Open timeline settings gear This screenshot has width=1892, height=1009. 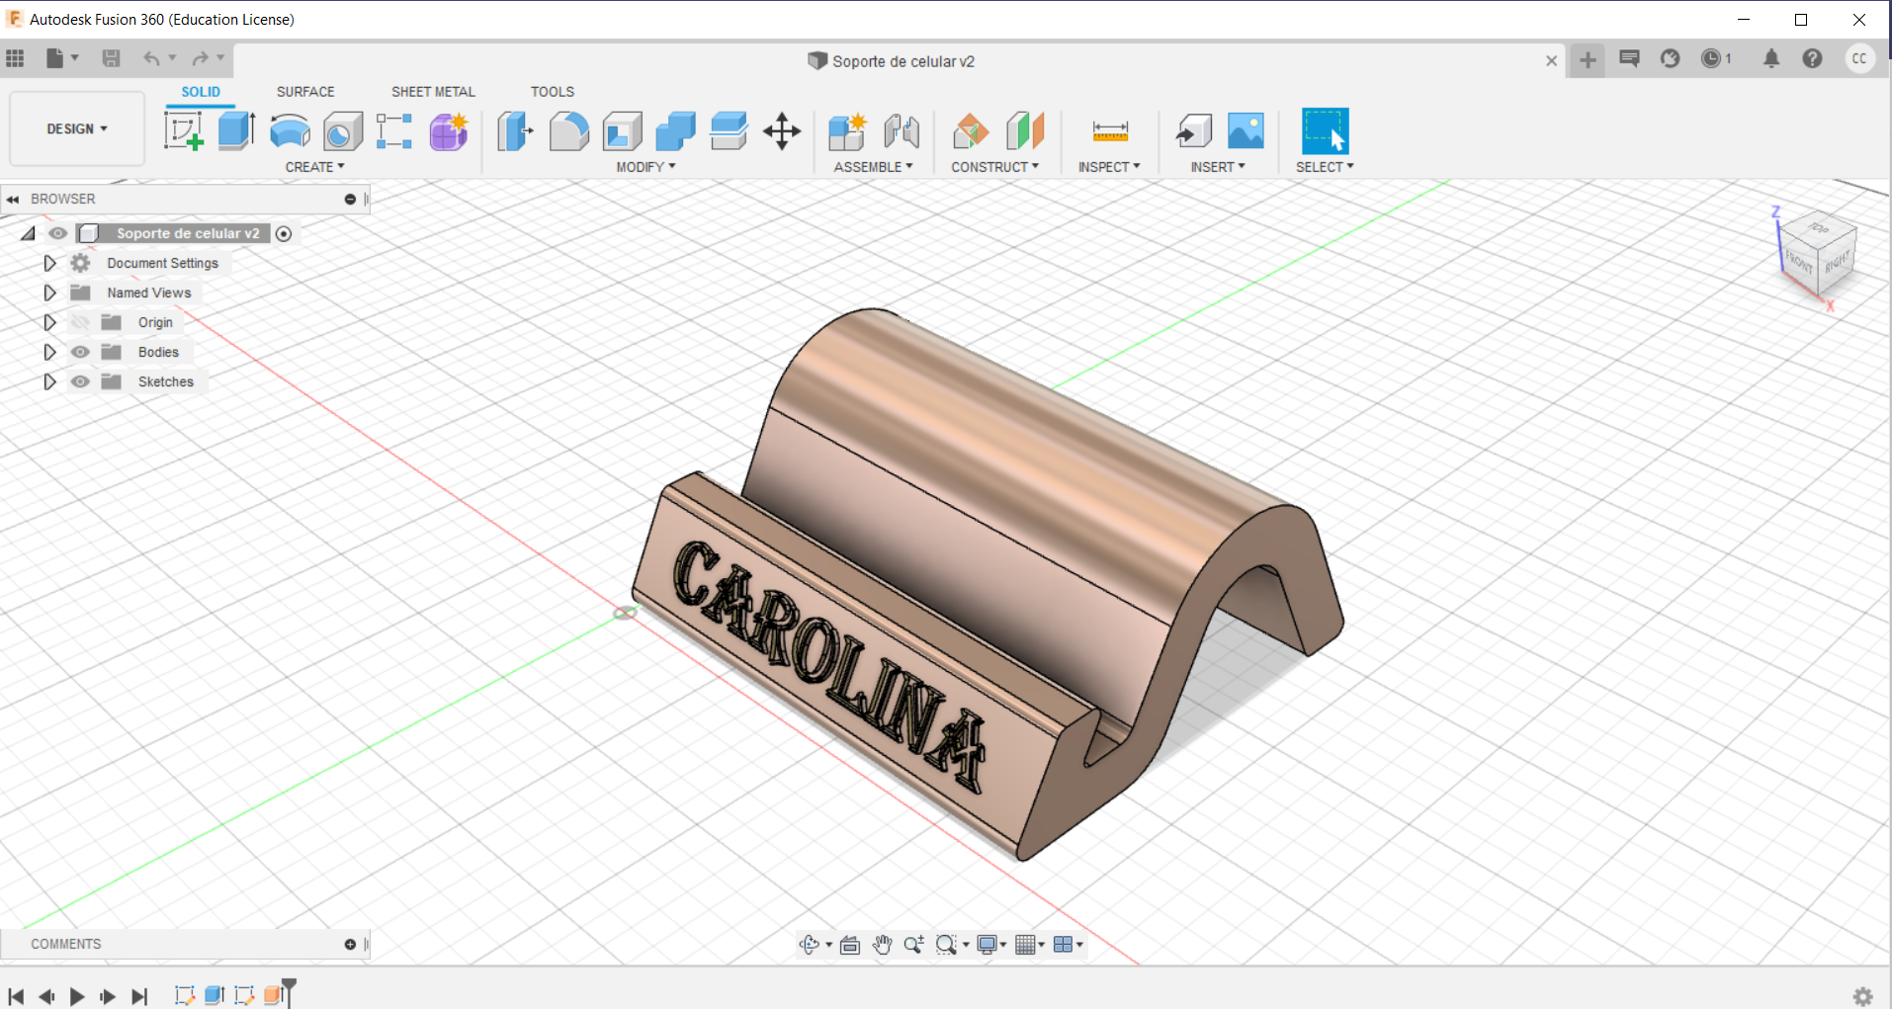pos(1862,996)
